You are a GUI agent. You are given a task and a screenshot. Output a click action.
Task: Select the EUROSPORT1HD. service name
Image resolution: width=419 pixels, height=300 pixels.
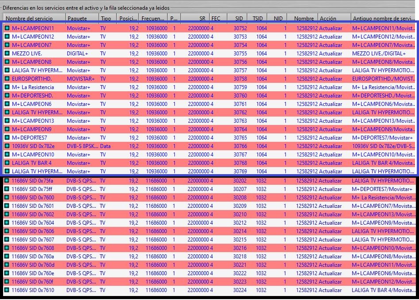pyautogui.click(x=32, y=79)
